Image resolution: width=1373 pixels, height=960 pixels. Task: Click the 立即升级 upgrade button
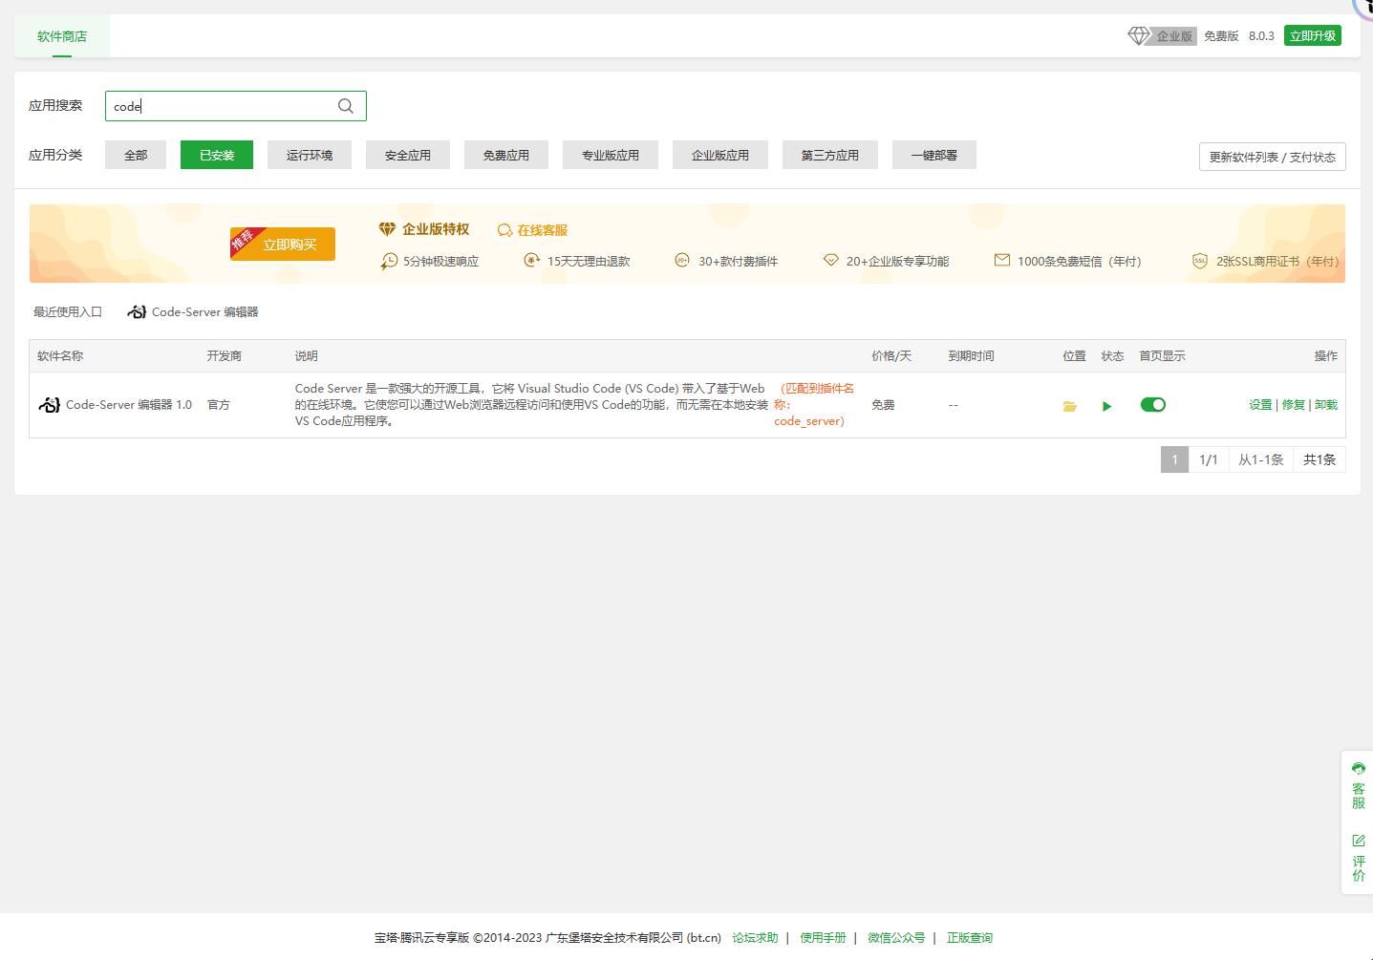(x=1312, y=35)
